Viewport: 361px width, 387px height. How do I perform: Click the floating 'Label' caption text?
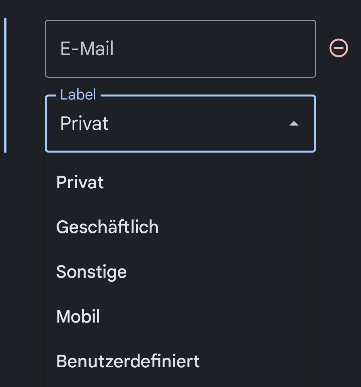(78, 94)
